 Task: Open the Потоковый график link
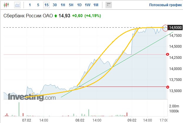(165, 5)
